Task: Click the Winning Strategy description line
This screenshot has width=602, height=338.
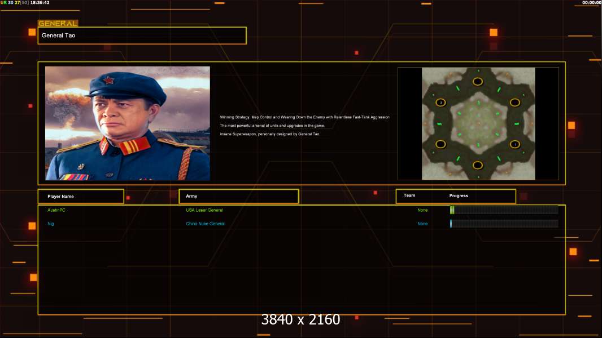Action: [304, 117]
